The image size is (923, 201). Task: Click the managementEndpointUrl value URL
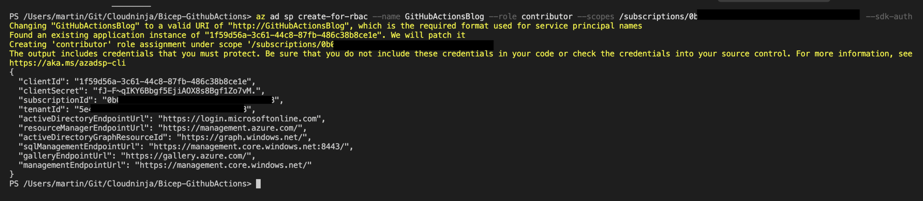pos(223,165)
